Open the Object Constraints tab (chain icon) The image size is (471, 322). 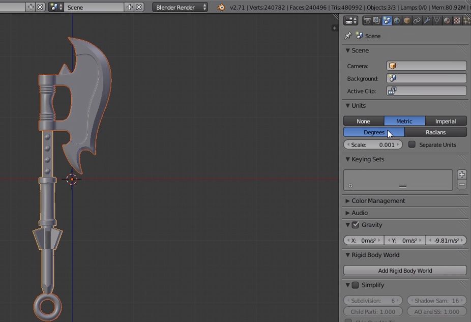(x=417, y=20)
